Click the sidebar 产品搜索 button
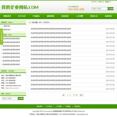The height and width of the screenshot is (117, 117). pyautogui.click(x=21, y=99)
